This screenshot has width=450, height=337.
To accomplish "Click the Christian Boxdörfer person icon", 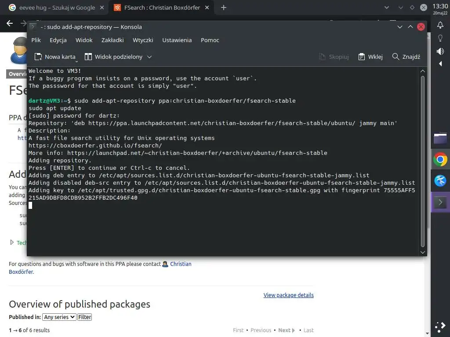I will [x=165, y=264].
